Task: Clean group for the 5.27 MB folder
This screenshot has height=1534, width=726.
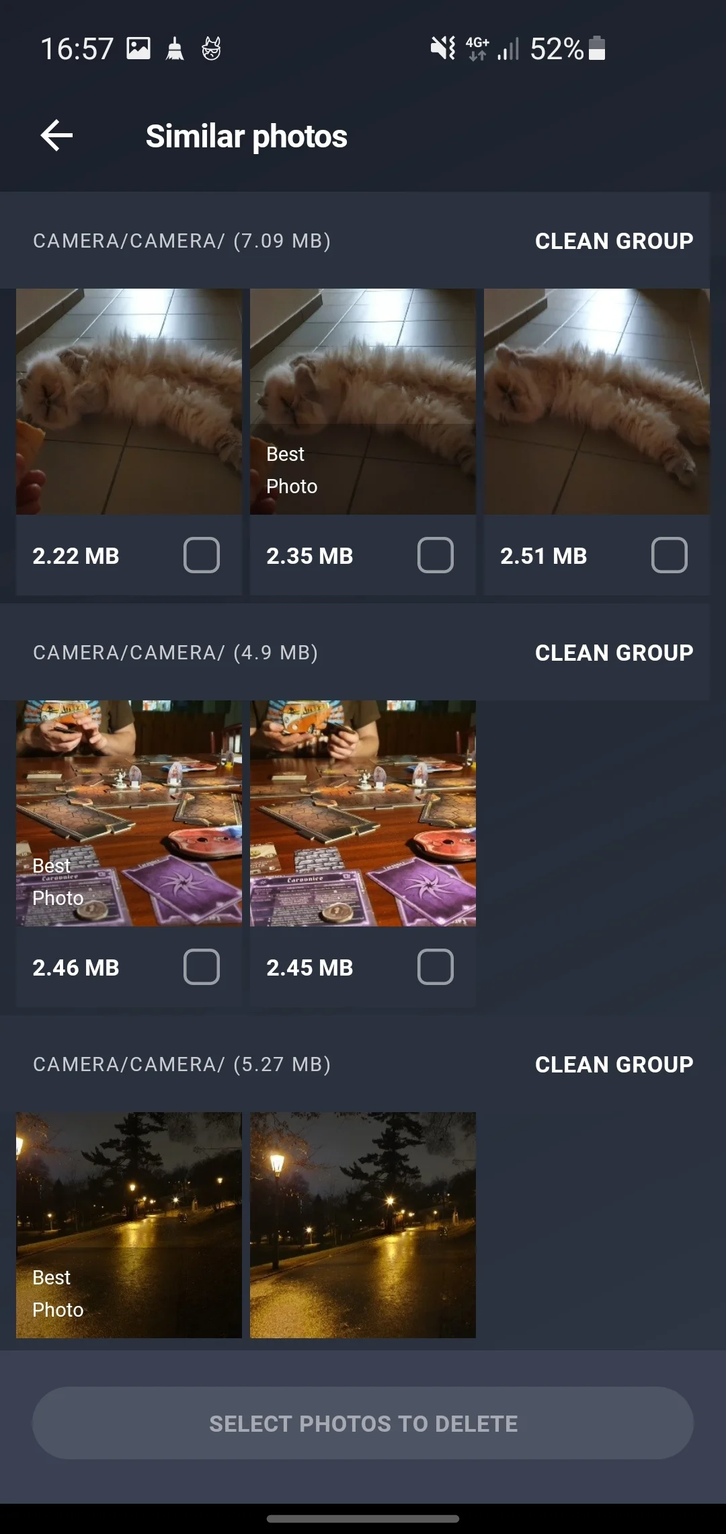Action: click(614, 1064)
